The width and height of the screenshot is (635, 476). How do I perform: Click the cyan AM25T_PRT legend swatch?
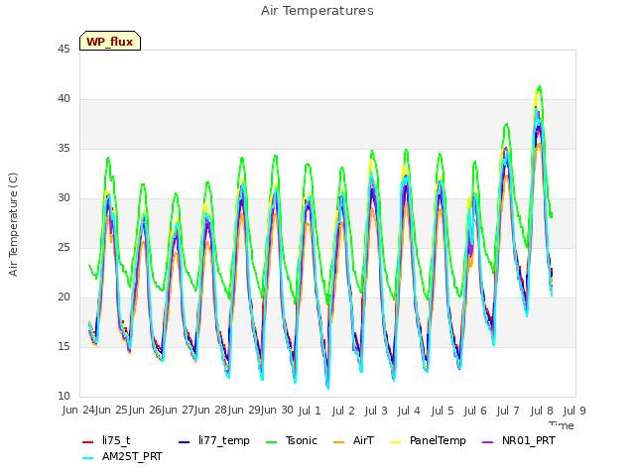(88, 458)
